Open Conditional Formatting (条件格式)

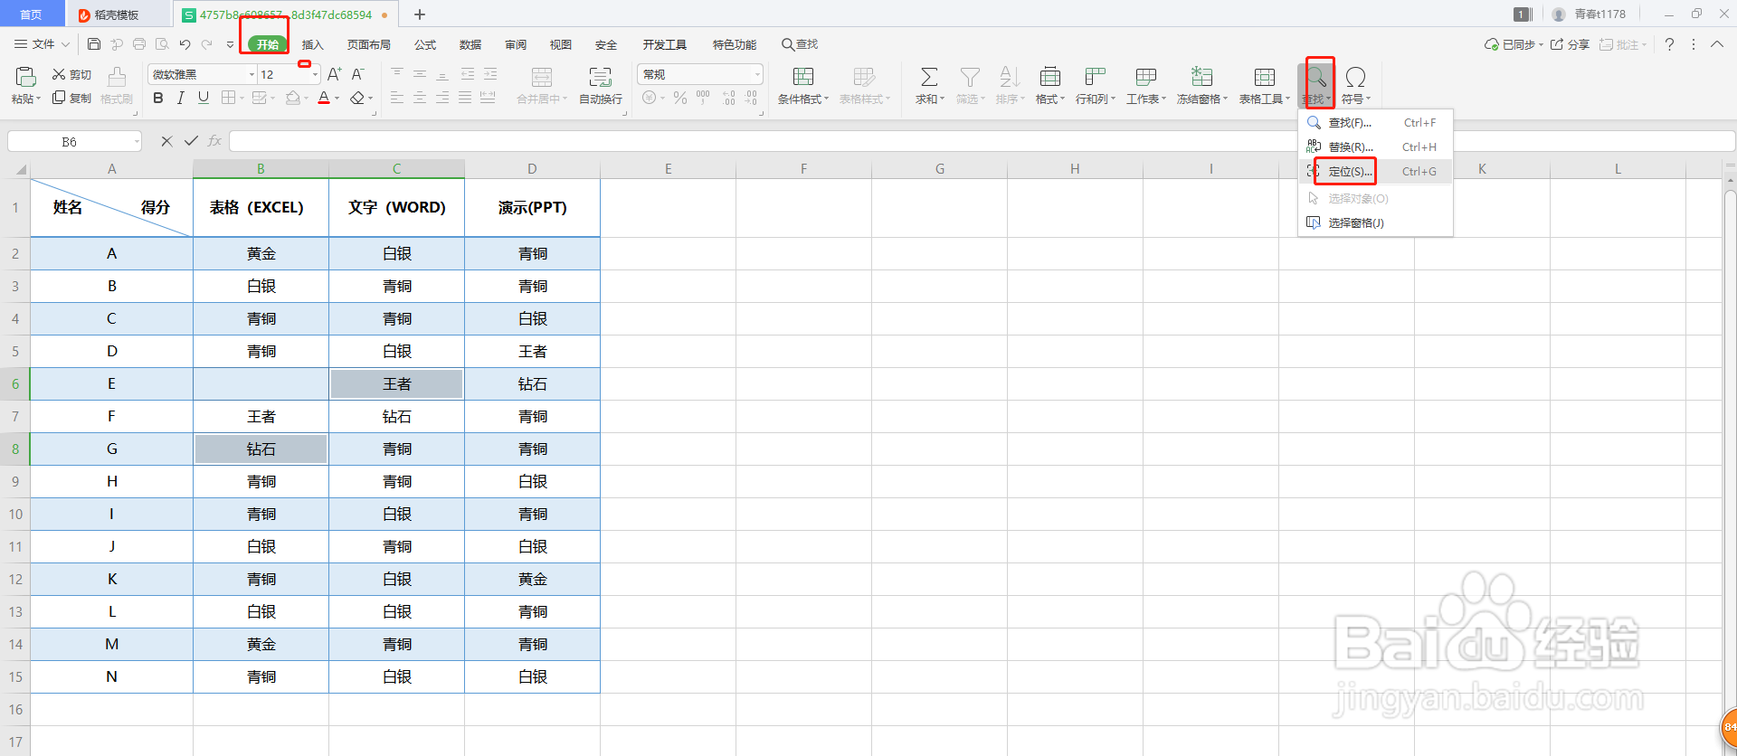tap(803, 86)
